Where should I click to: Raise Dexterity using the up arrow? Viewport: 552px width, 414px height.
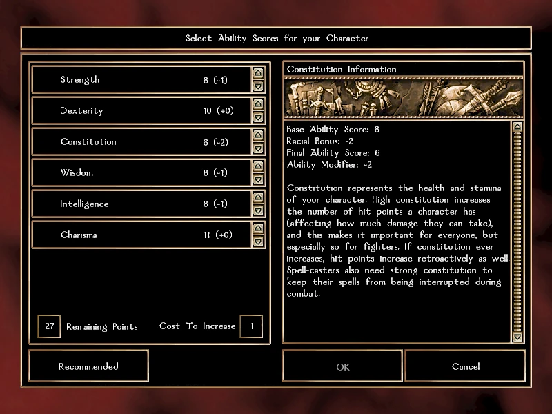(258, 104)
